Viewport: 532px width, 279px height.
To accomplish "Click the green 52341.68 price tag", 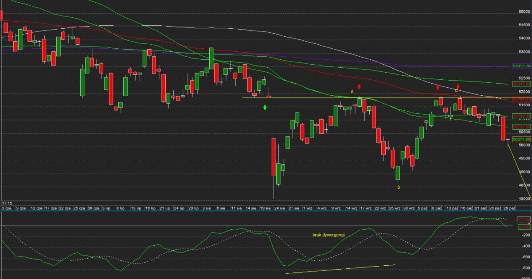I will click(x=521, y=84).
